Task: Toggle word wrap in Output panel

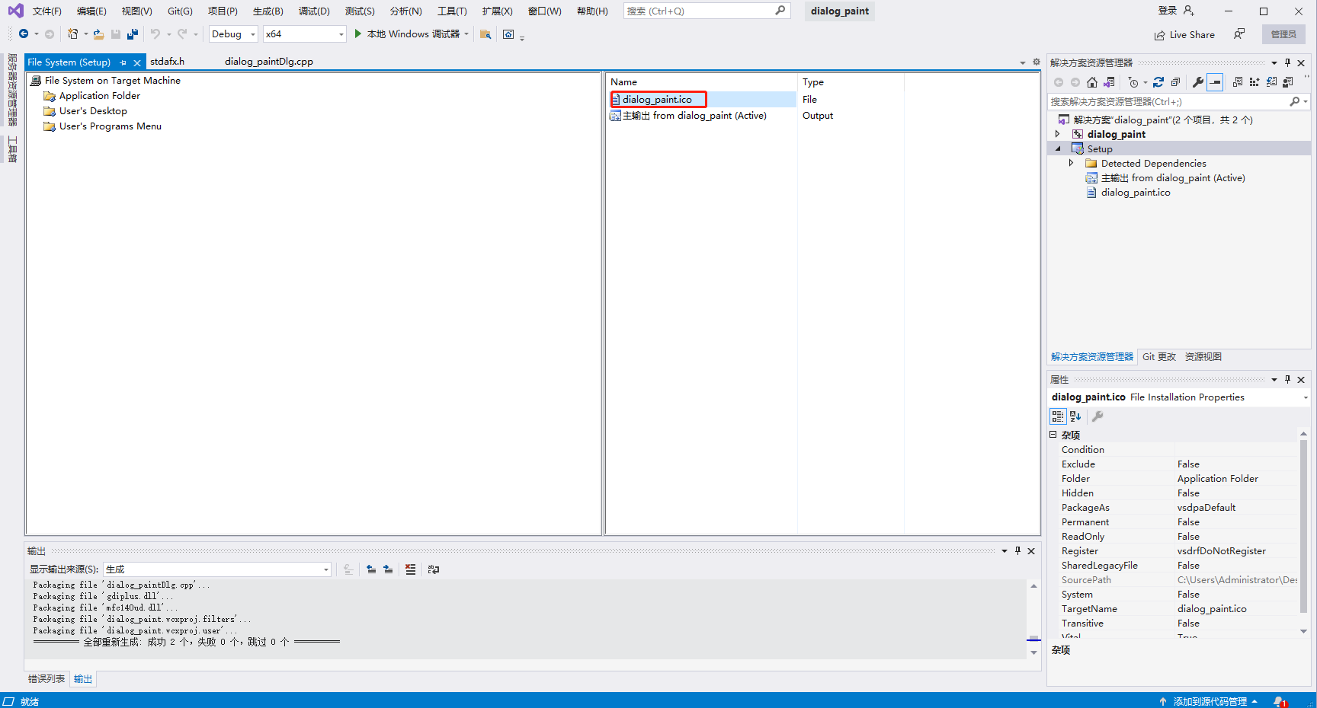Action: [434, 569]
